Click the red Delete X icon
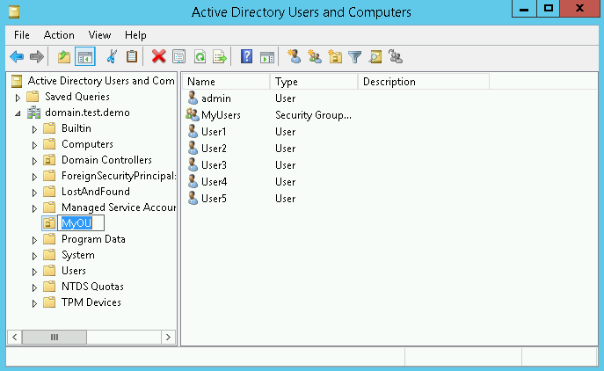604x371 pixels. [x=158, y=56]
